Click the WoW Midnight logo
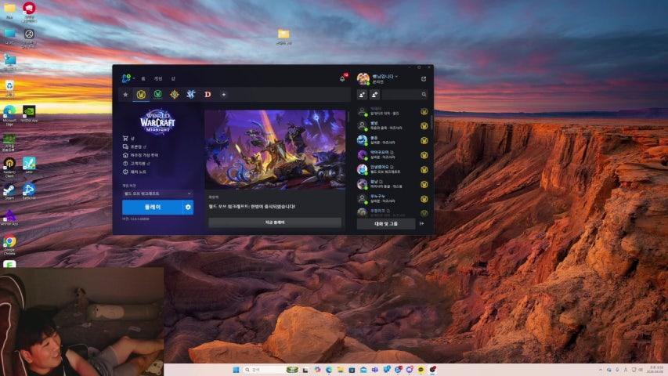Image resolution: width=668 pixels, height=376 pixels. (x=157, y=121)
